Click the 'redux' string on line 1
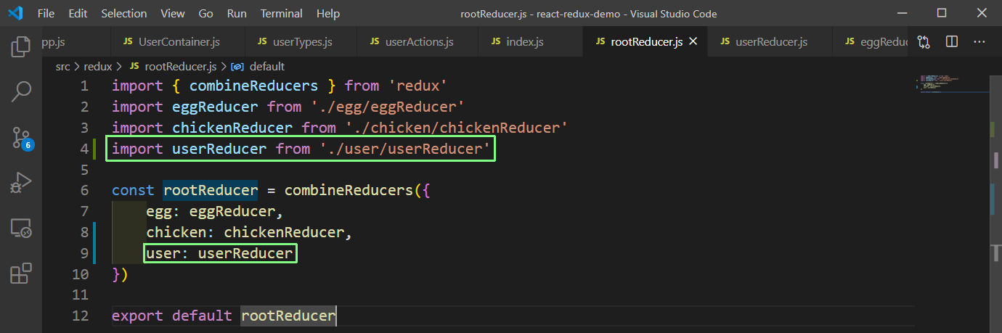 [417, 86]
